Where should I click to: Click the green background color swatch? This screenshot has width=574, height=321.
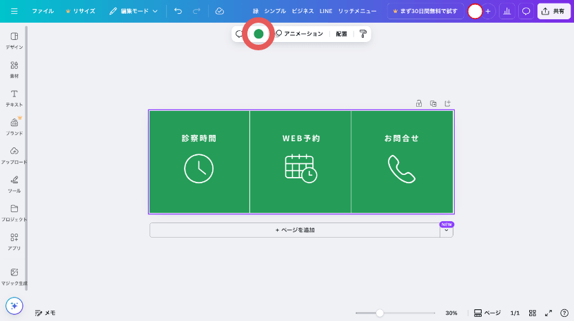[258, 34]
